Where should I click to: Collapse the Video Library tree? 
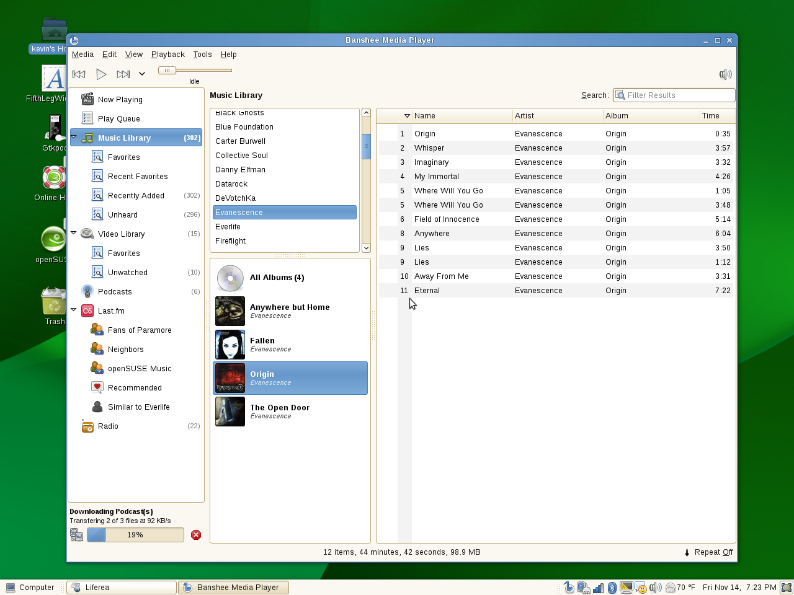[74, 233]
